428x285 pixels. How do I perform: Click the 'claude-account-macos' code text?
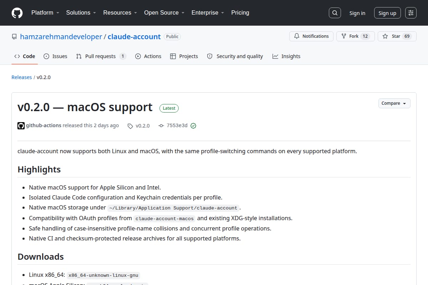click(164, 219)
